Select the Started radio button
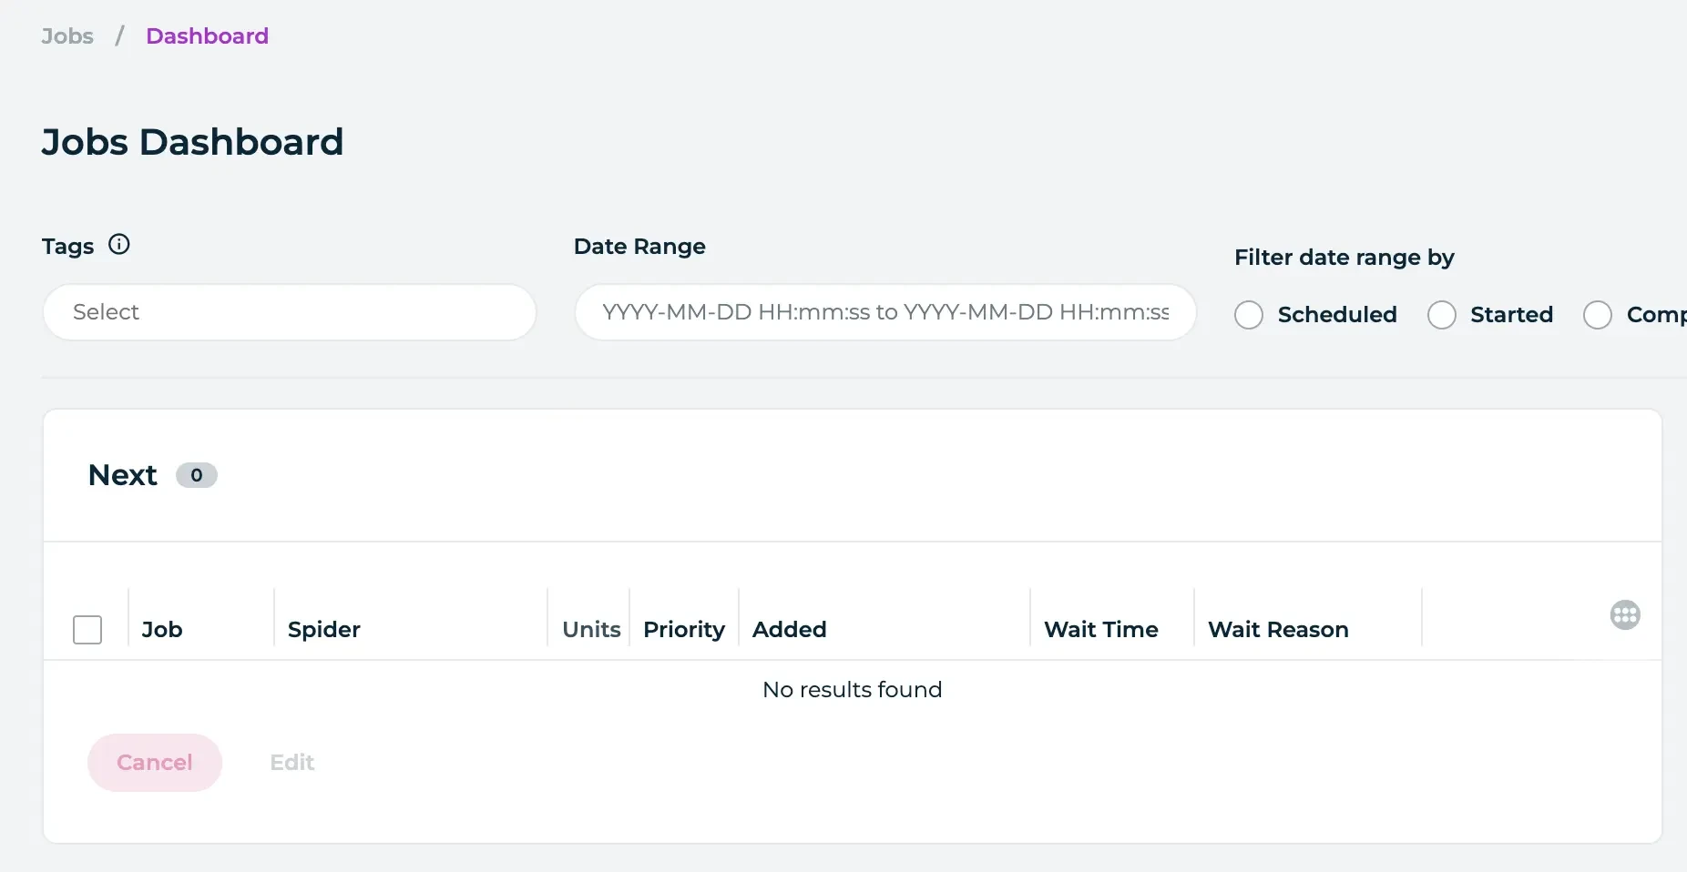The image size is (1687, 872). point(1441,314)
